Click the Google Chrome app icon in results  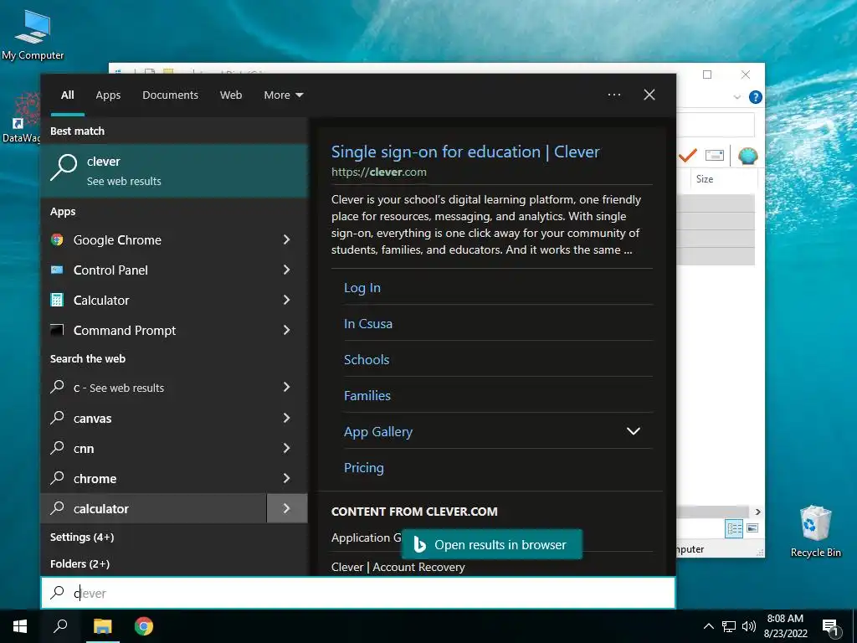point(57,239)
